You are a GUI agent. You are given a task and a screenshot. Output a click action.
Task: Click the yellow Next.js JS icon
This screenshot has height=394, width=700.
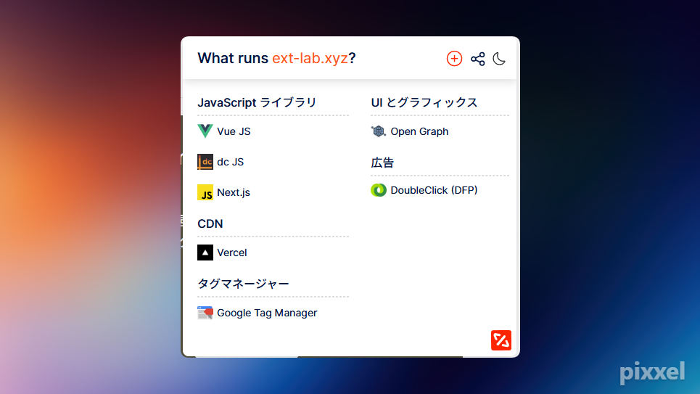(205, 192)
